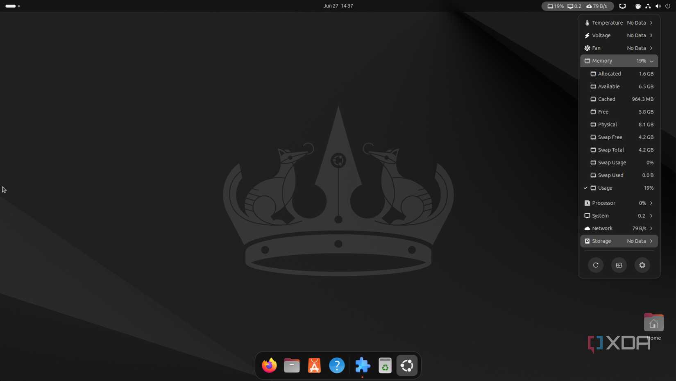The image size is (676, 381).
Task: Click the screen sharing icon in top bar
Action: click(622, 6)
